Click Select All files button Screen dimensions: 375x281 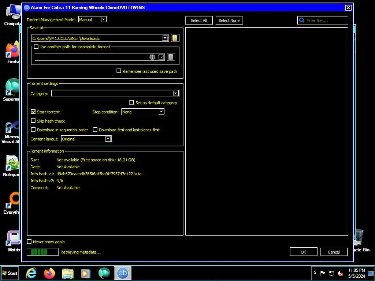(199, 20)
